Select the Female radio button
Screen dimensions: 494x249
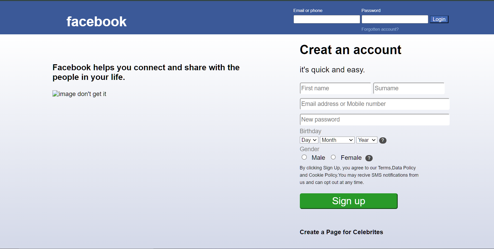coord(333,157)
